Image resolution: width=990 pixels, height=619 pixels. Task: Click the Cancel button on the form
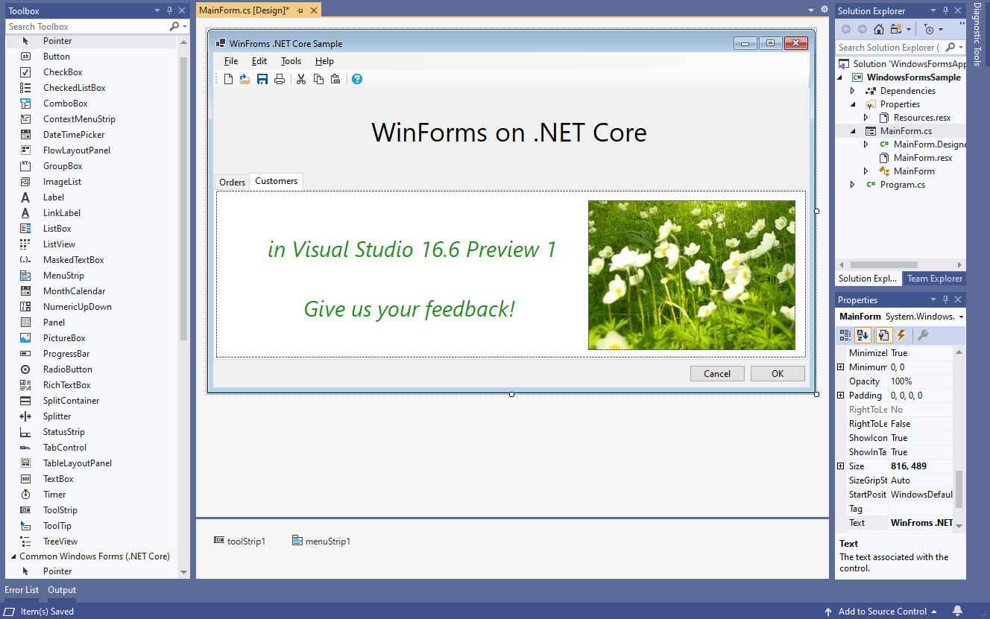coord(717,374)
